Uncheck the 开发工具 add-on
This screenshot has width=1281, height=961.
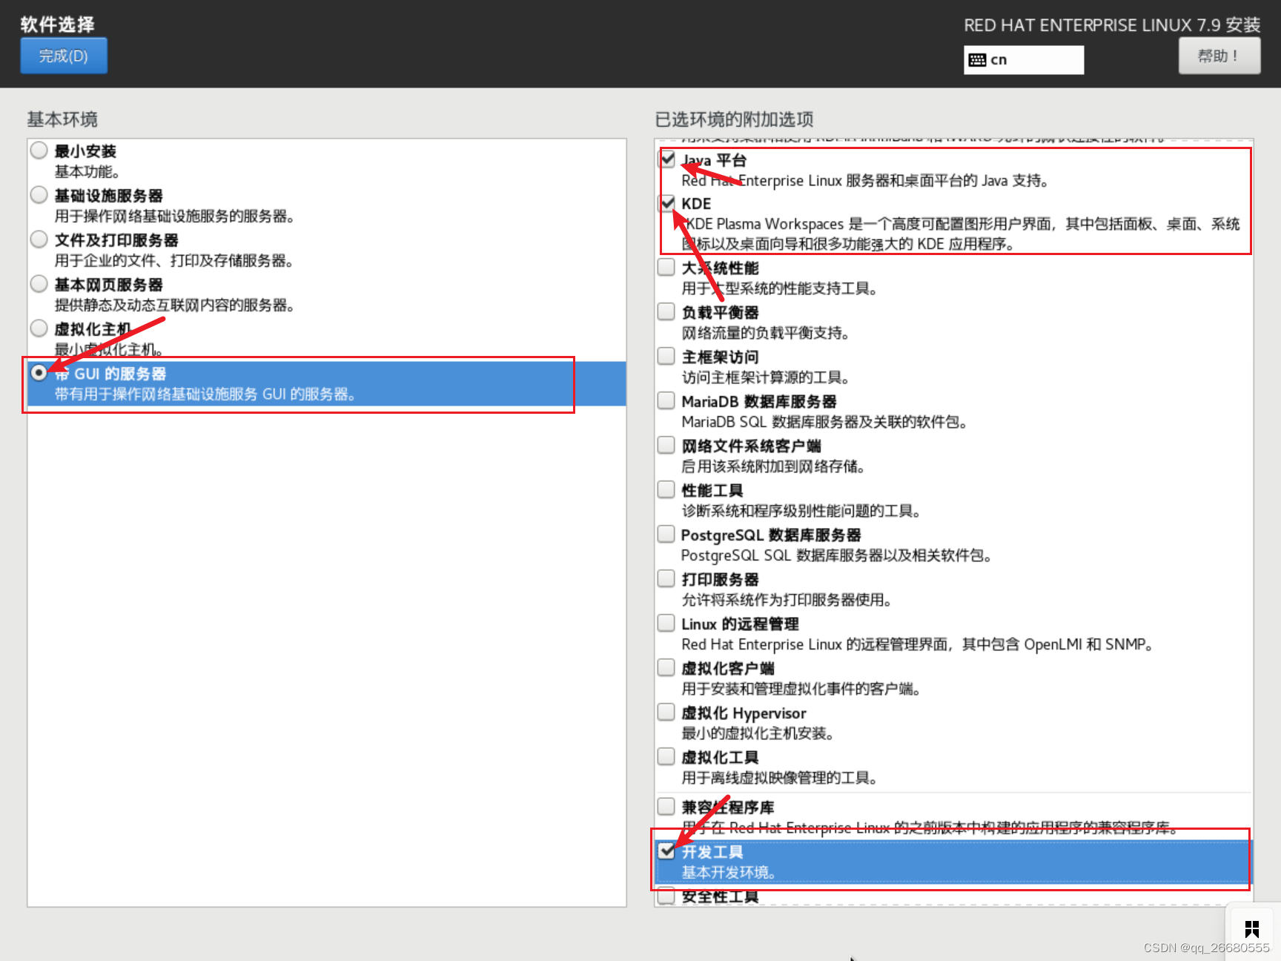pyautogui.click(x=666, y=851)
